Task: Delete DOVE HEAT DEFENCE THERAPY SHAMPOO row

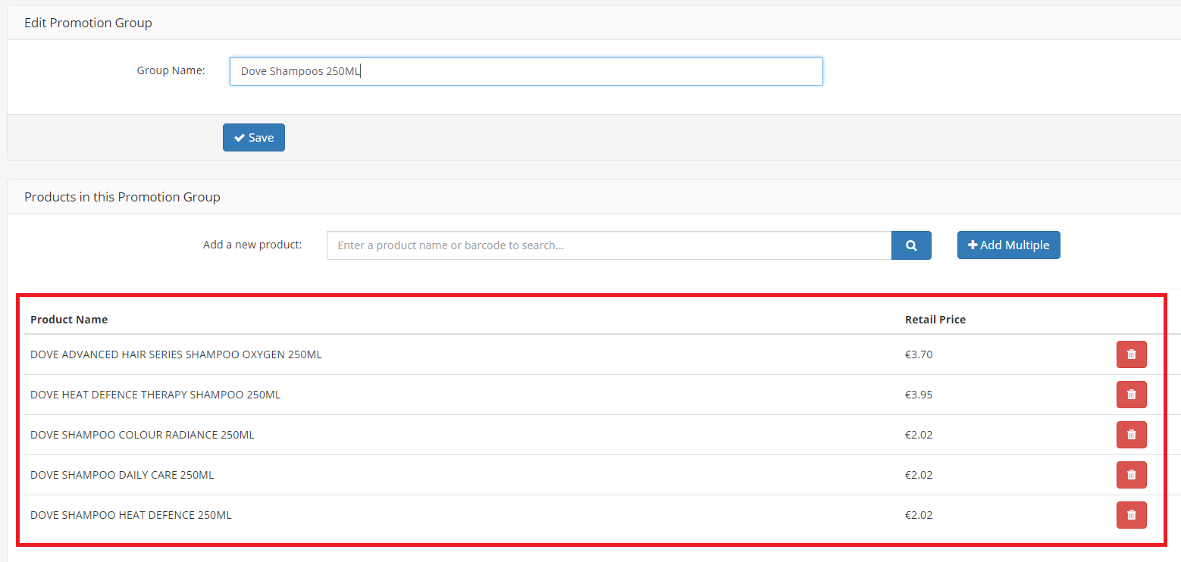Action: point(1131,395)
